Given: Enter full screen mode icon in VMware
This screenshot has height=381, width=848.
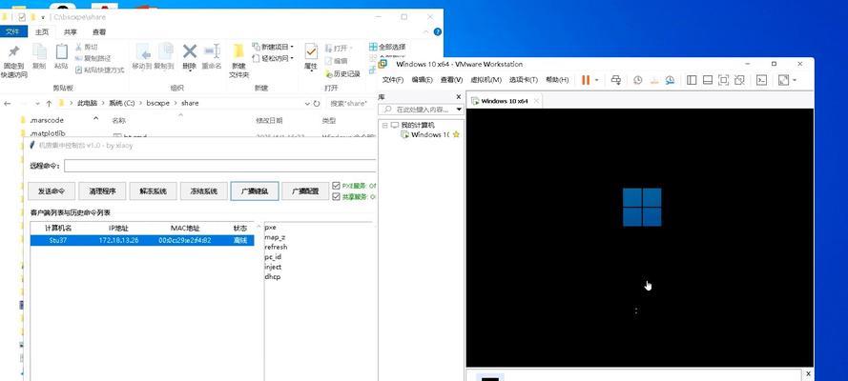Looking at the screenshot, I should coord(723,80).
